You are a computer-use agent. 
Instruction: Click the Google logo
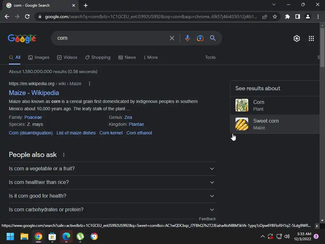click(x=22, y=38)
